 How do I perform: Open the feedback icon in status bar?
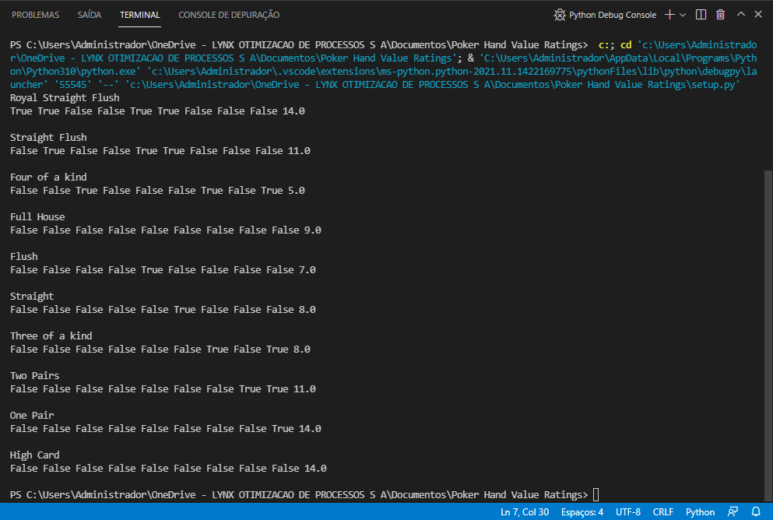[733, 511]
